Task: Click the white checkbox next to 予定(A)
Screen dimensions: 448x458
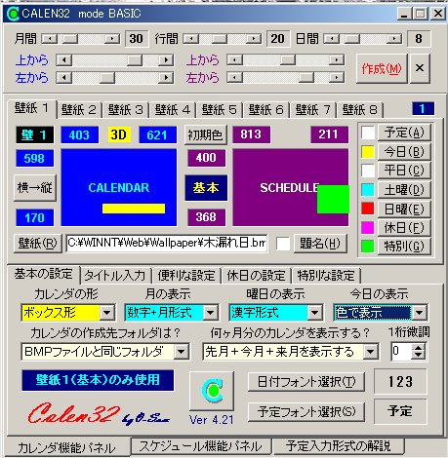Action: pos(368,133)
